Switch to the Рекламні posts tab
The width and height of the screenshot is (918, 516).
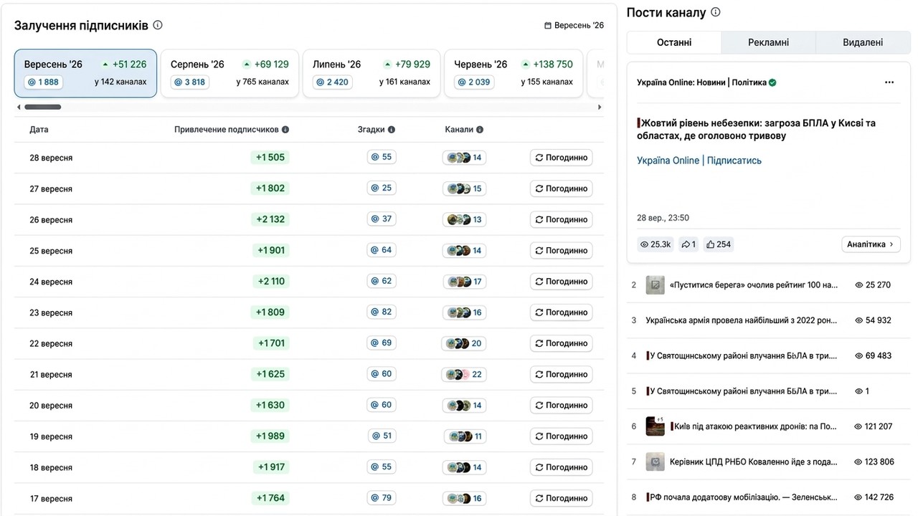[x=768, y=42]
